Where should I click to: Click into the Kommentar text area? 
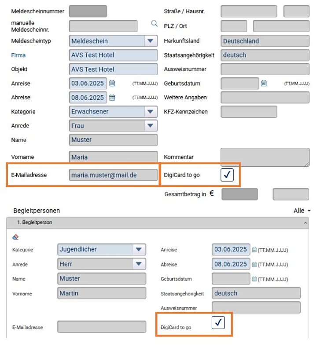[265, 157]
